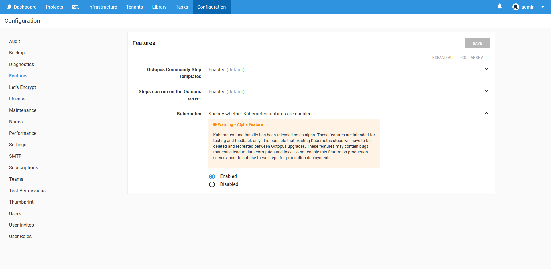Select the Enabled radio button for Kubernetes
Screen dimensions: 551x269
click(212, 176)
